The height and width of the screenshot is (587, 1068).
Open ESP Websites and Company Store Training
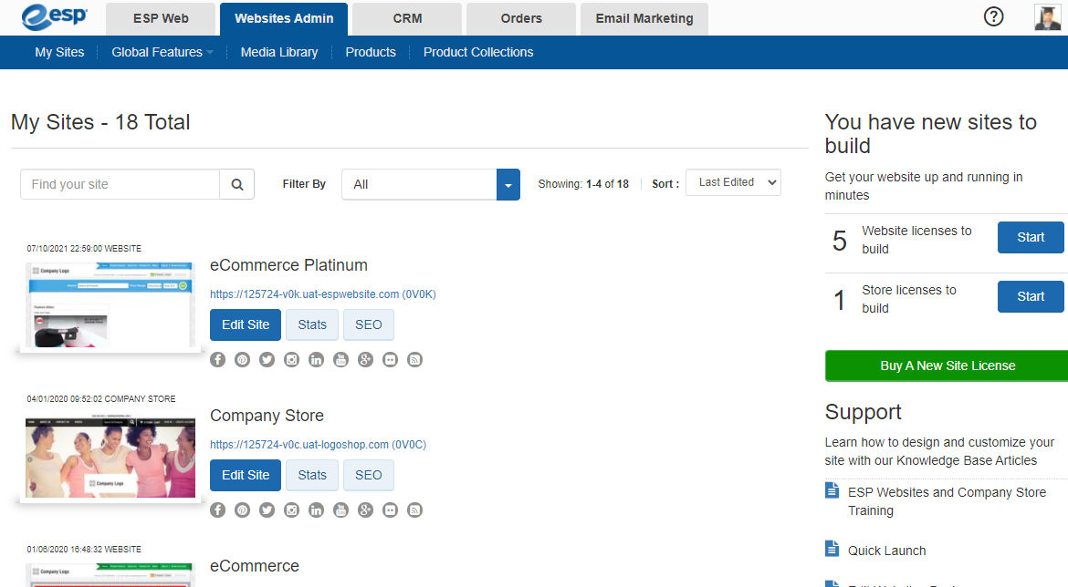[947, 501]
